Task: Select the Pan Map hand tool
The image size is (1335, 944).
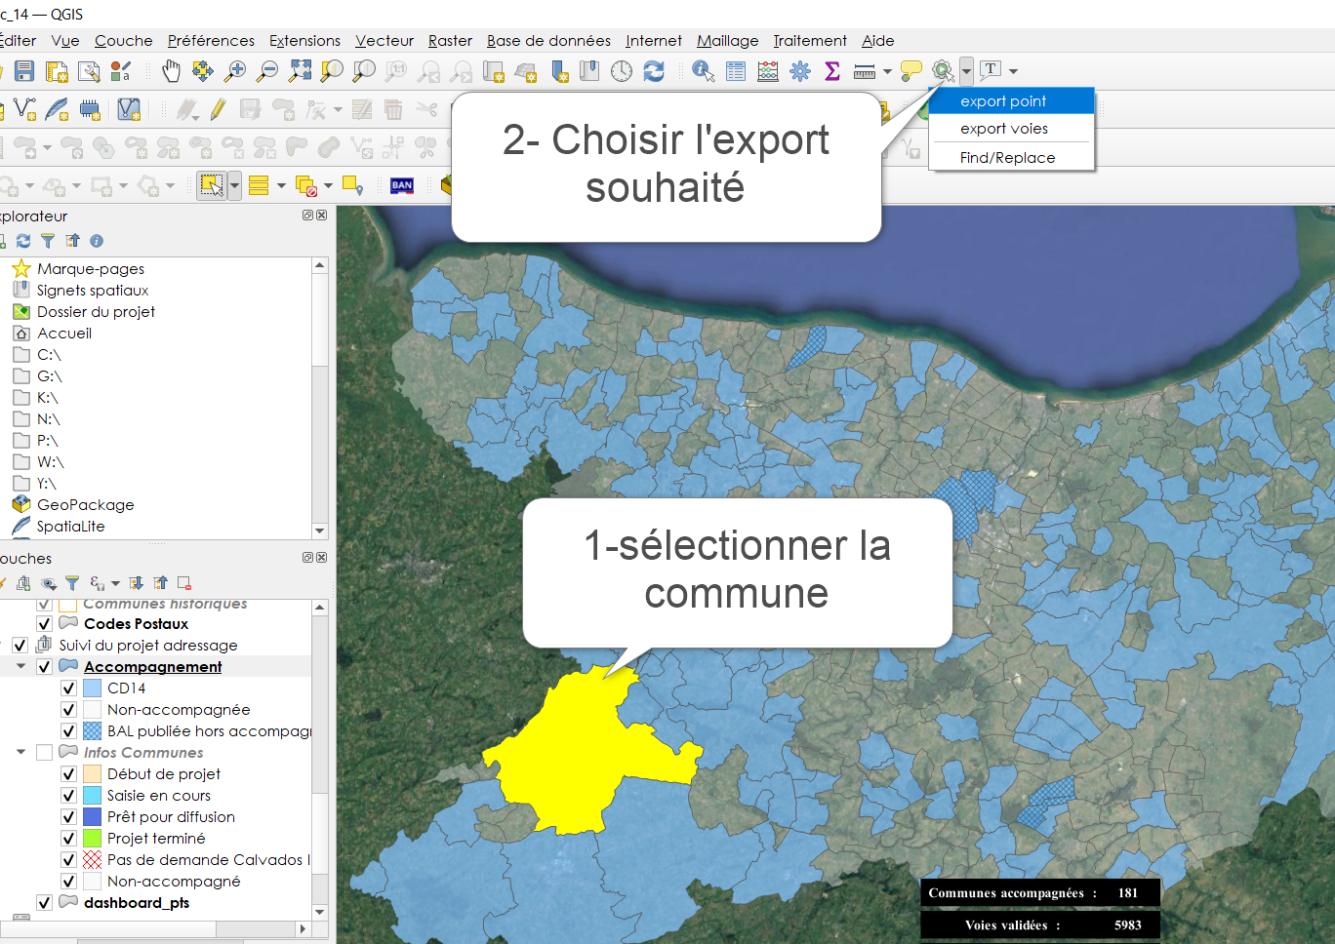Action: tap(171, 71)
